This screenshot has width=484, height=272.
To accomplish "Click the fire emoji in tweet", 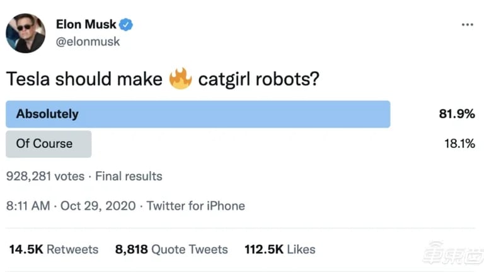I will coord(180,80).
